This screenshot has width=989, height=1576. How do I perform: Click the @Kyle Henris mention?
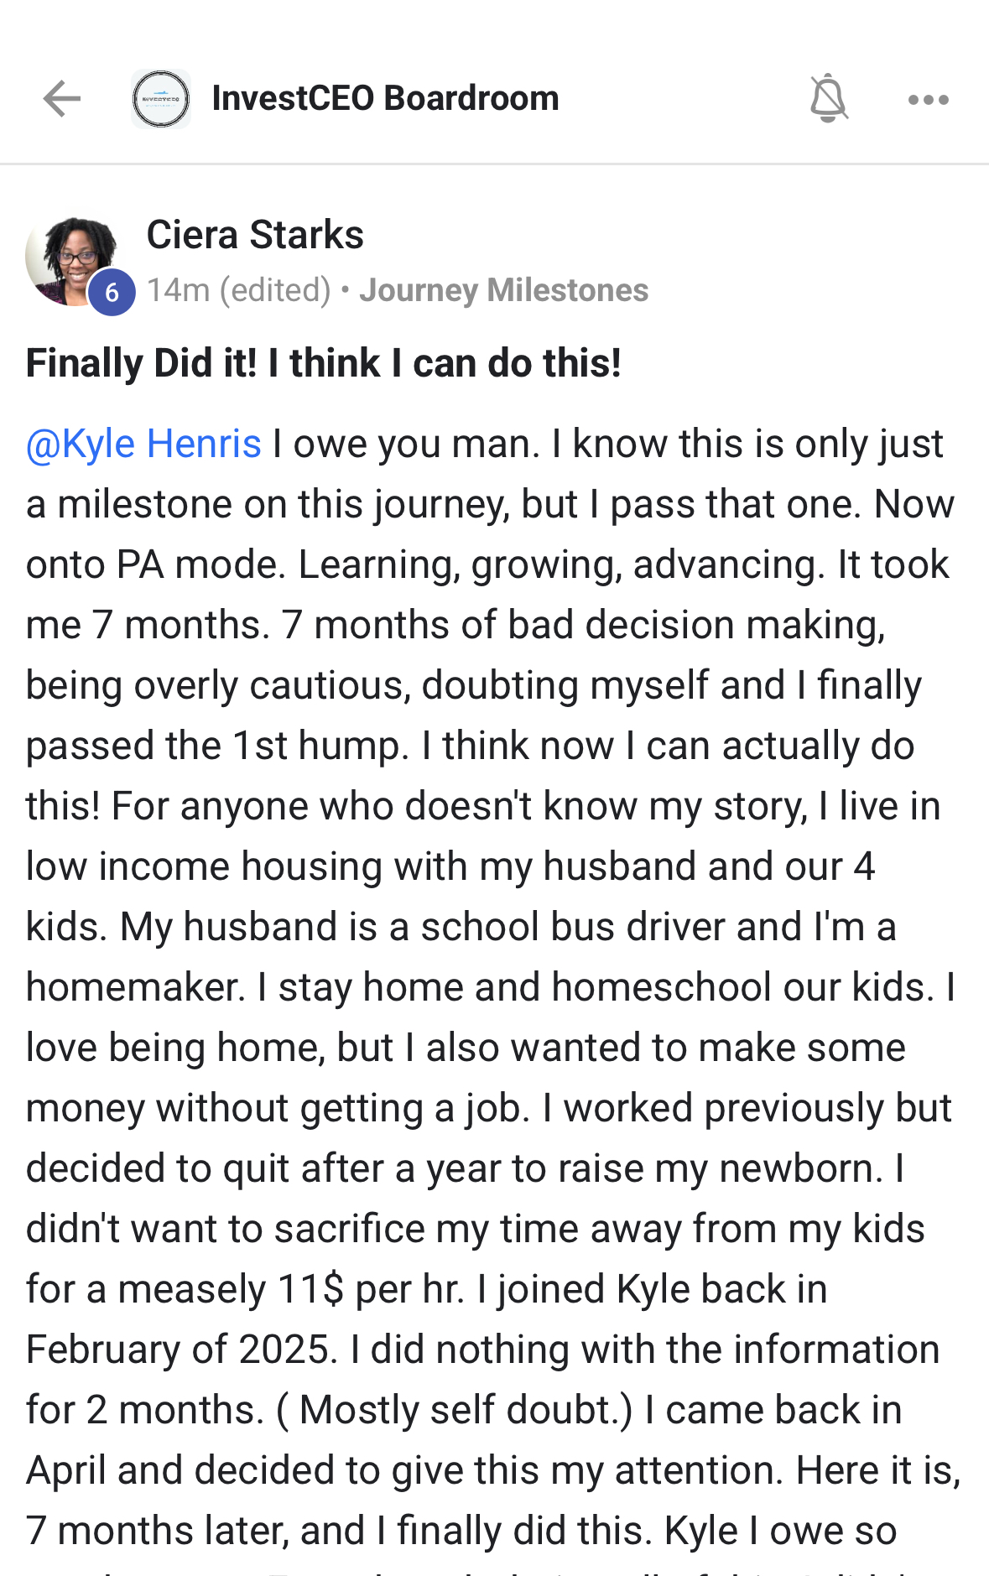143,444
